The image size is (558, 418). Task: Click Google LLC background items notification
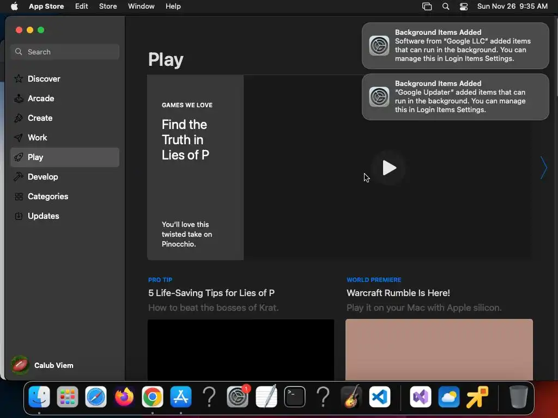(x=455, y=46)
